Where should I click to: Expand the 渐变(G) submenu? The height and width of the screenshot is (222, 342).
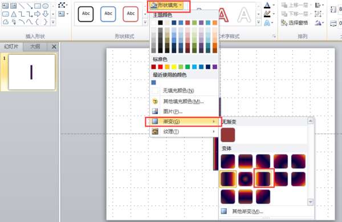[183, 122]
